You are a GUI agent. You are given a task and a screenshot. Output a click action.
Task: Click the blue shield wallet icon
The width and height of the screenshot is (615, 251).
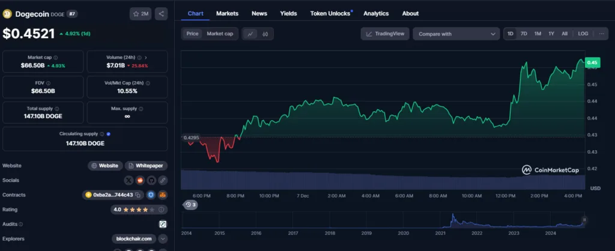click(x=151, y=195)
